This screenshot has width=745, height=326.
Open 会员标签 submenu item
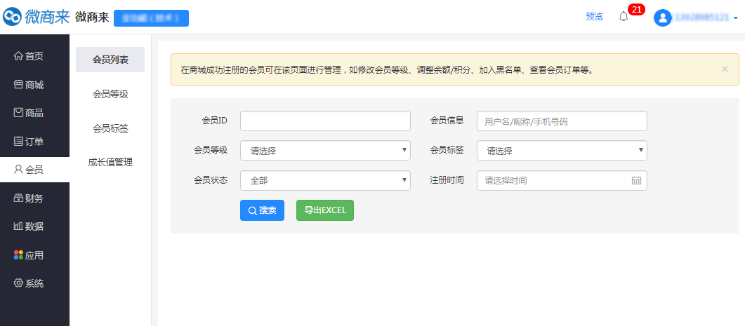tap(110, 128)
